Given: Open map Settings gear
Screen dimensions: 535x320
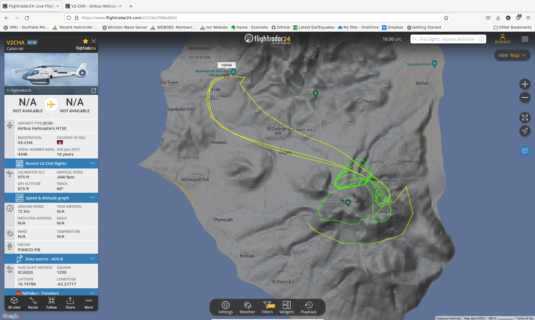Looking at the screenshot, I should click(x=225, y=307).
